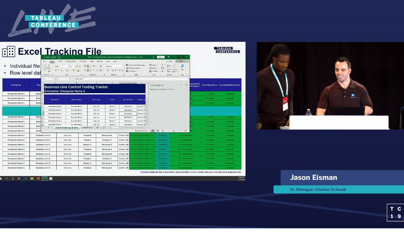Click the Accounting dollar format icon

click(108, 70)
